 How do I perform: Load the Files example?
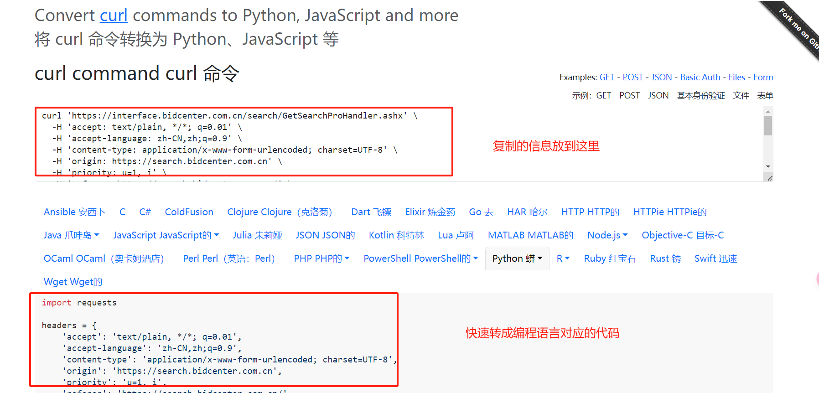pos(737,78)
